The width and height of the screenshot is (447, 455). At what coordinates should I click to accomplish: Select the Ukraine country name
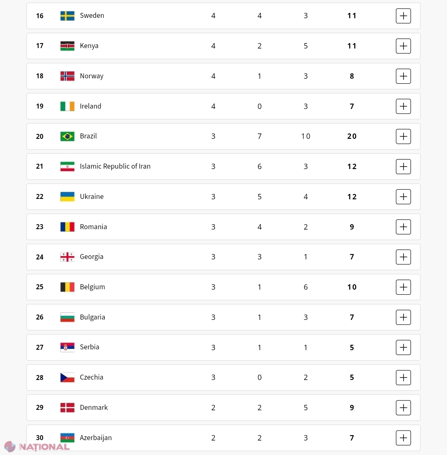pyautogui.click(x=91, y=196)
